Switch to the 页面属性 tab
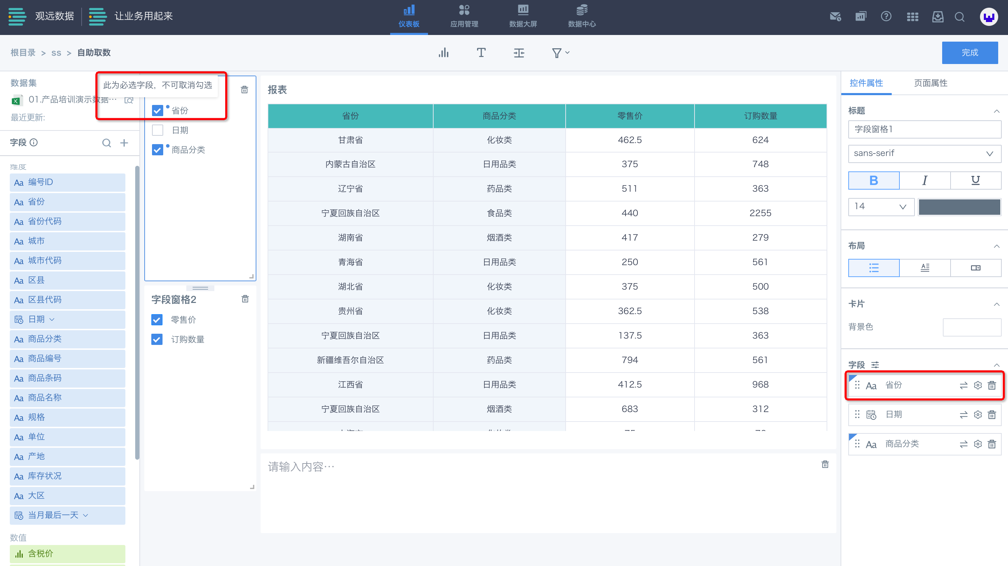The height and width of the screenshot is (566, 1008). point(931,83)
